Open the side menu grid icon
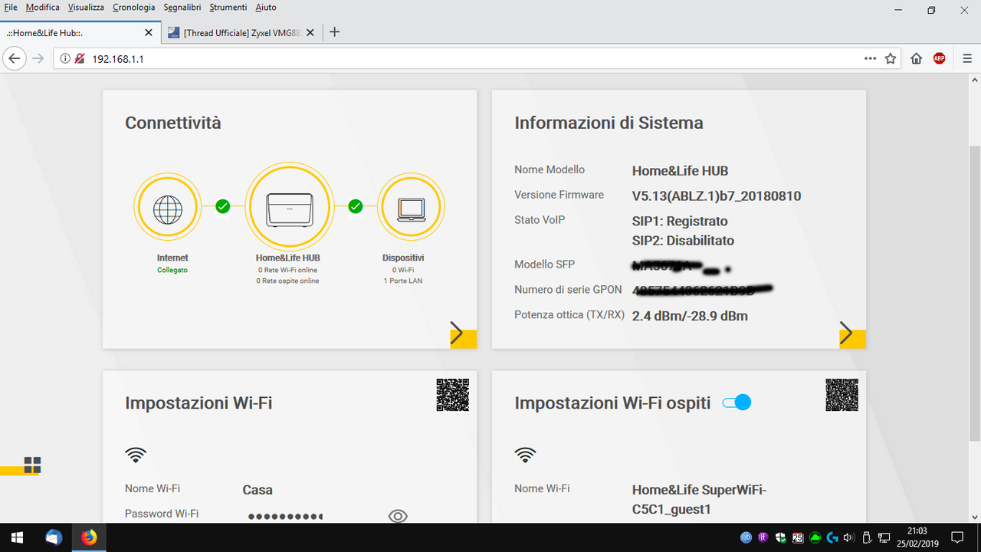The height and width of the screenshot is (552, 981). [x=32, y=465]
